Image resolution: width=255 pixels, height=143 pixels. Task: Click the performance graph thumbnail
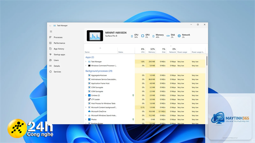95,36
